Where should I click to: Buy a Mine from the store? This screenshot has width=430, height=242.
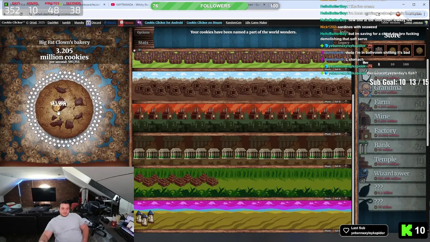tap(392, 119)
